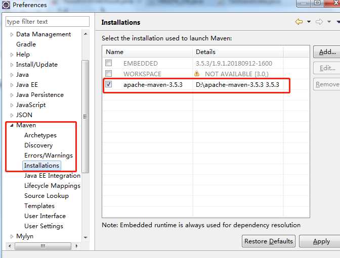Viewport: 340px width, 258px height.
Task: Select Java Persistence in the tree
Action: [x=40, y=95]
